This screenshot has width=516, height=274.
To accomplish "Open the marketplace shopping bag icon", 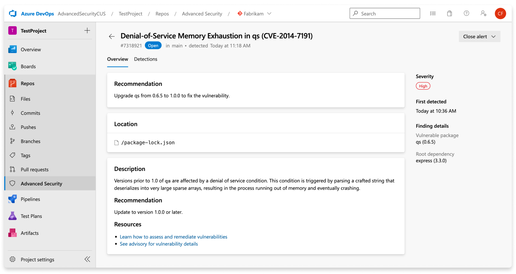I will (449, 13).
